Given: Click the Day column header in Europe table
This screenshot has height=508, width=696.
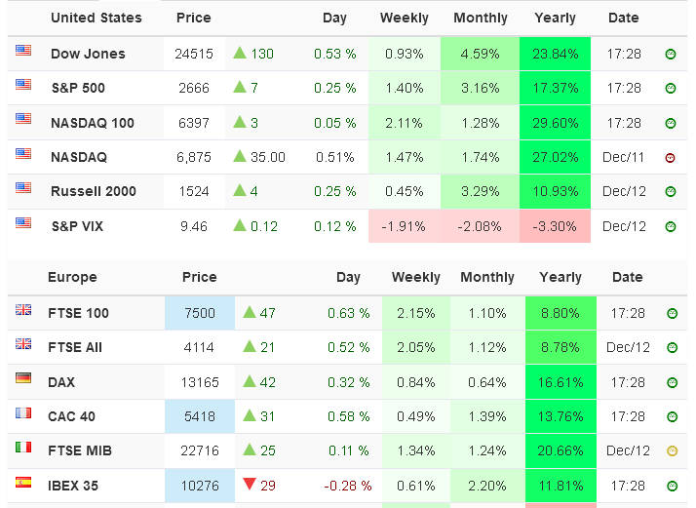Looking at the screenshot, I should 348,277.
